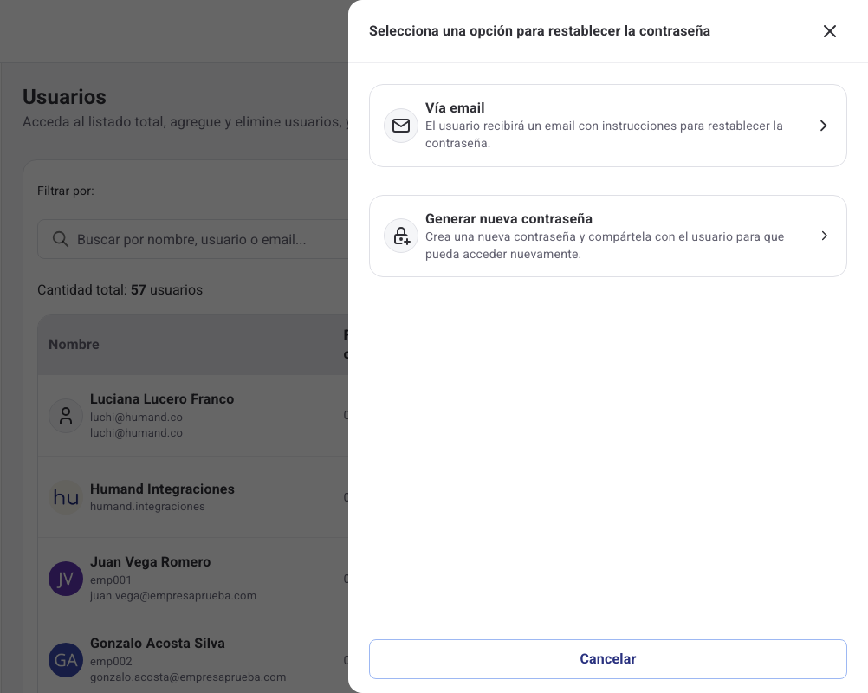Click the humand.integraciones username text
The width and height of the screenshot is (868, 693).
(x=147, y=507)
